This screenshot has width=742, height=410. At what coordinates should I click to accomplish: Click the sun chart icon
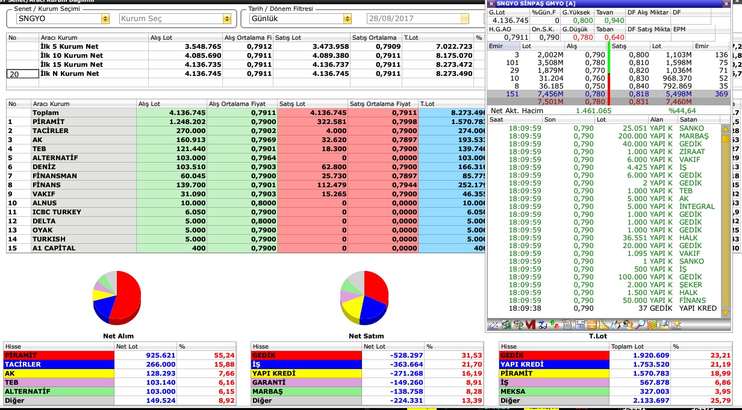coord(676,325)
